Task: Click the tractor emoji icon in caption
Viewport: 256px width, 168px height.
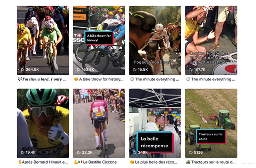Action: coord(188,162)
